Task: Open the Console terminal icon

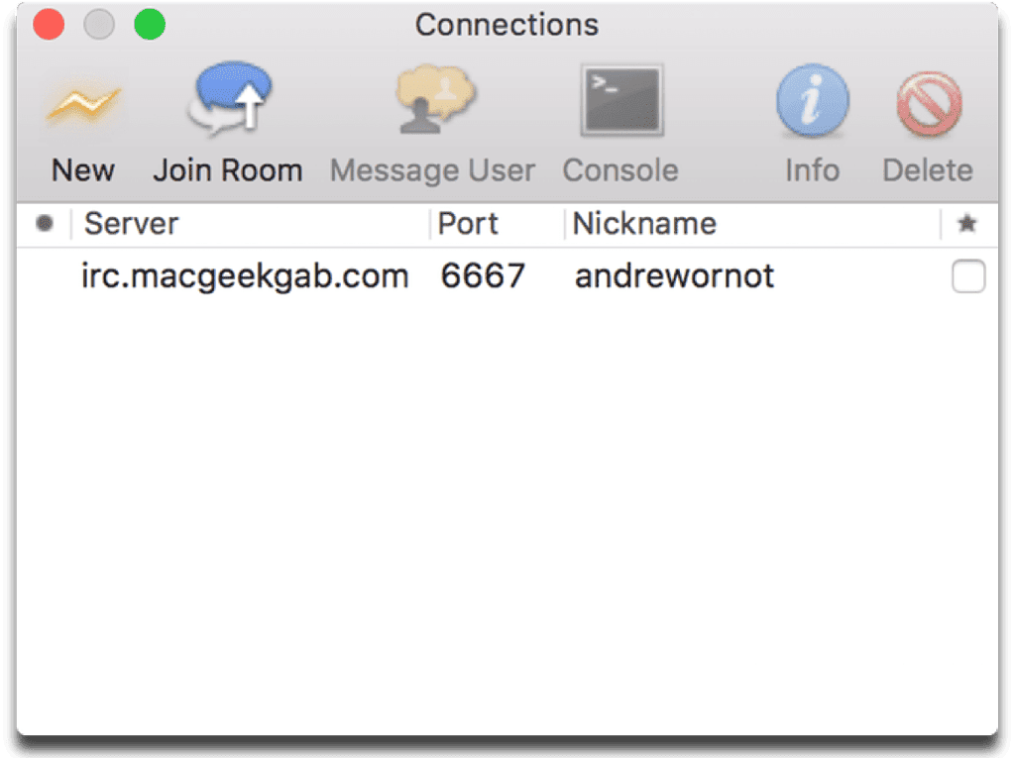Action: point(621,100)
